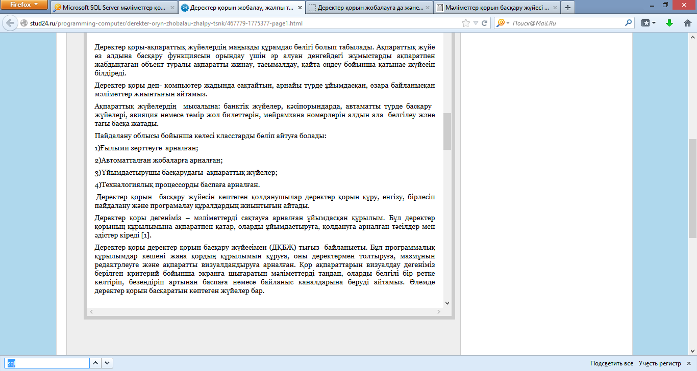
Task: Switch to the 'жобалауға да және' tab
Action: 369,8
